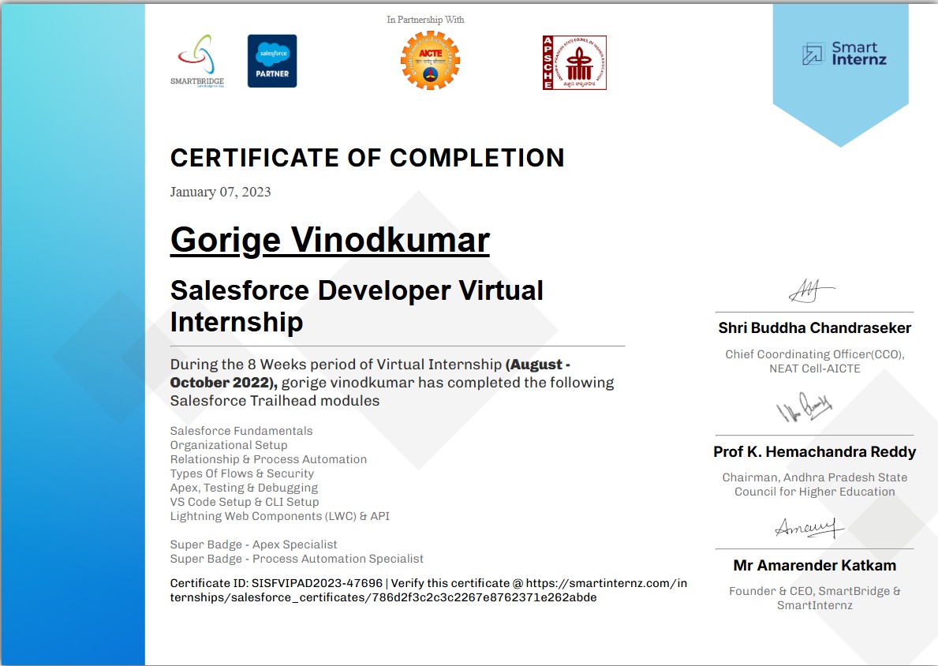Click the Certificate ID text

pyautogui.click(x=276, y=583)
